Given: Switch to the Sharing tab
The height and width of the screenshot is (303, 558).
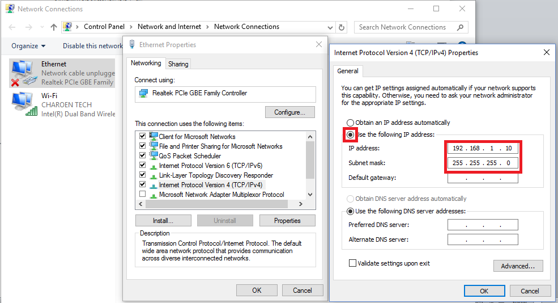Looking at the screenshot, I should 178,64.
